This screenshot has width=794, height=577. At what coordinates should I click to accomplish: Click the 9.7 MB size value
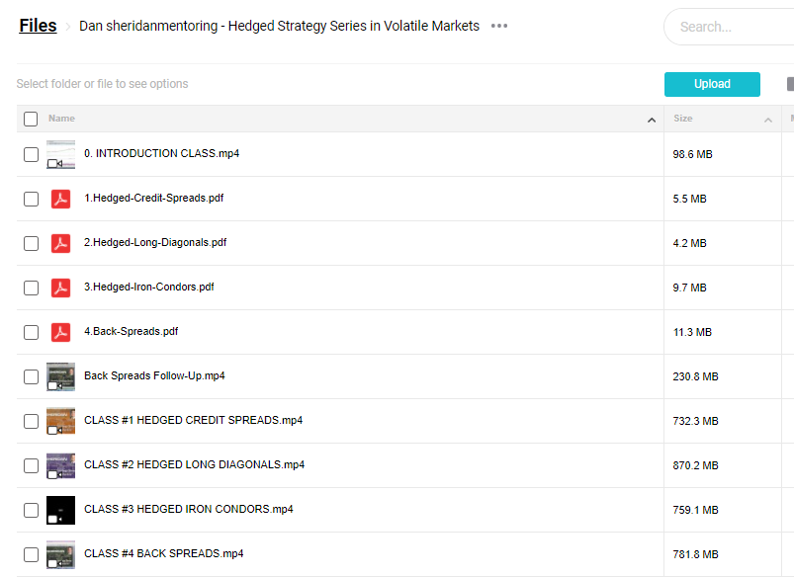[689, 288]
